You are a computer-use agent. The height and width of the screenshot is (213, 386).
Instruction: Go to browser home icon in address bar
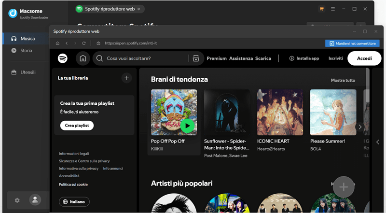click(57, 43)
